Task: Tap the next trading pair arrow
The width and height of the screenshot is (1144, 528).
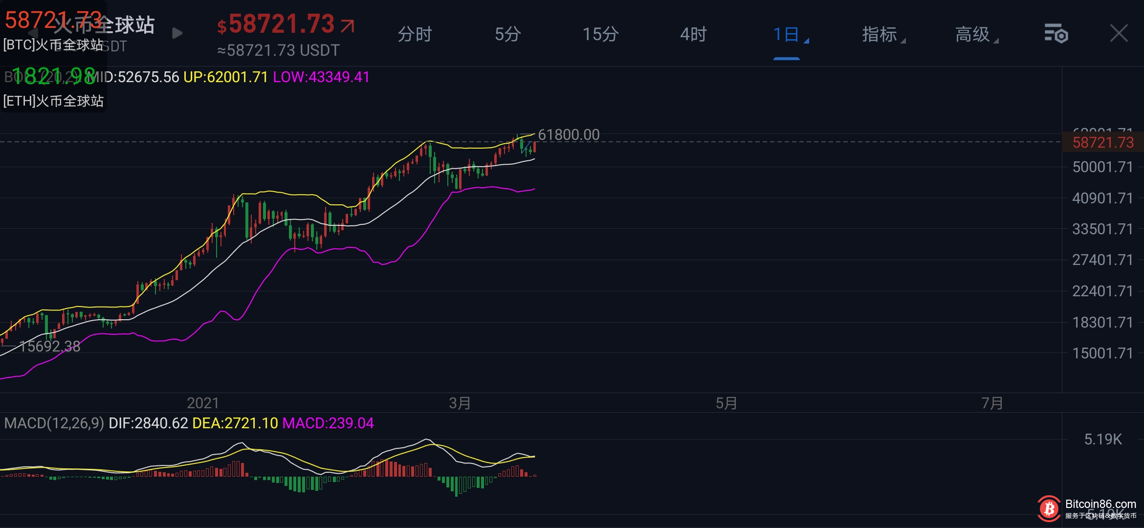Action: [177, 33]
